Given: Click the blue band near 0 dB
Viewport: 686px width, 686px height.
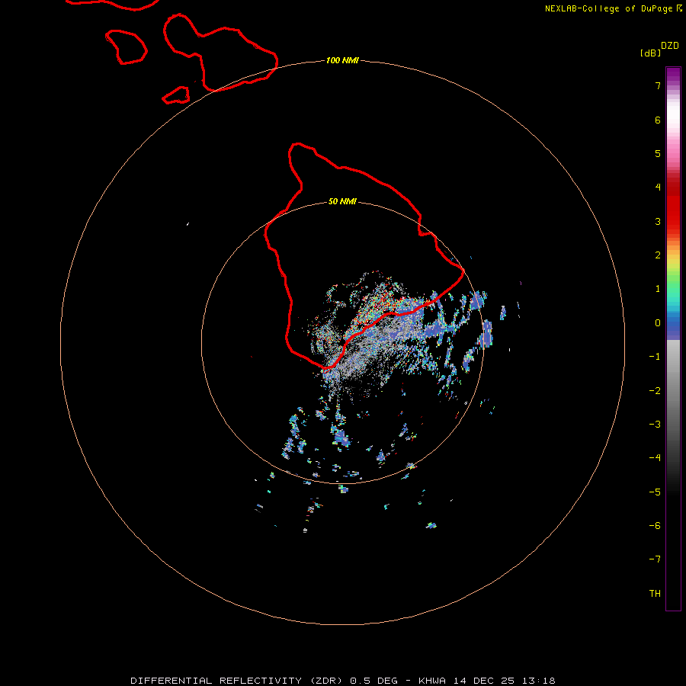Looking at the screenshot, I should coord(673,326).
